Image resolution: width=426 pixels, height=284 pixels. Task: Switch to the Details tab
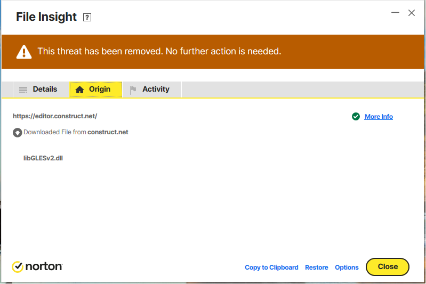(41, 90)
